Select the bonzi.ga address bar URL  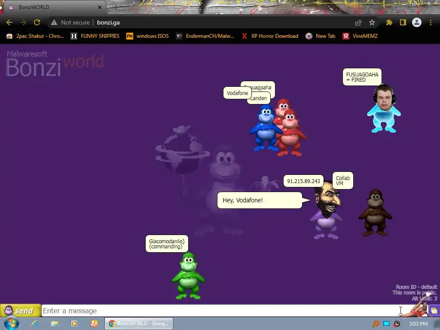tap(108, 22)
